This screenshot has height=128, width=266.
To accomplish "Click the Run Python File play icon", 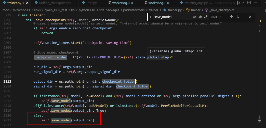I will 238,3.
